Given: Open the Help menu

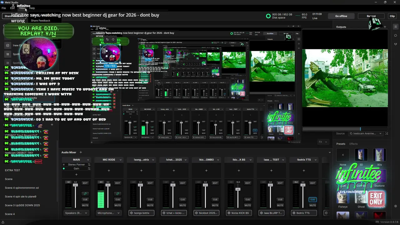Looking at the screenshot, I should 32,8.
